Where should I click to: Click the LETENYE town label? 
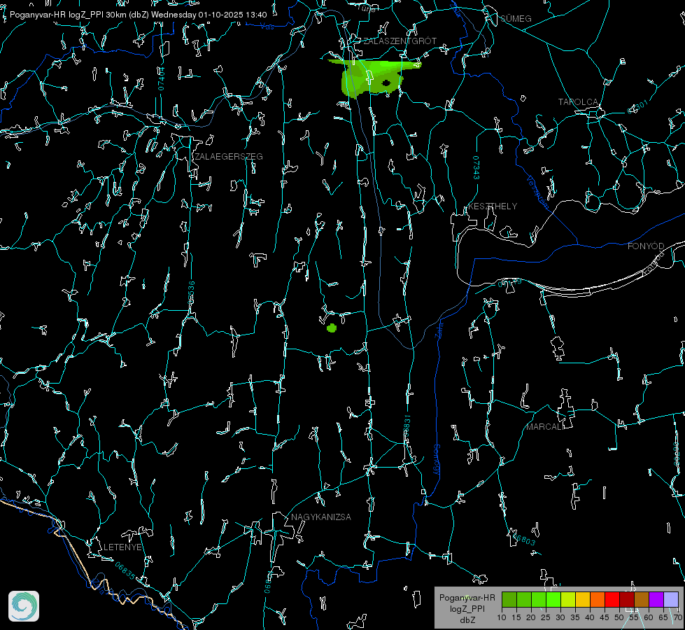pyautogui.click(x=123, y=547)
